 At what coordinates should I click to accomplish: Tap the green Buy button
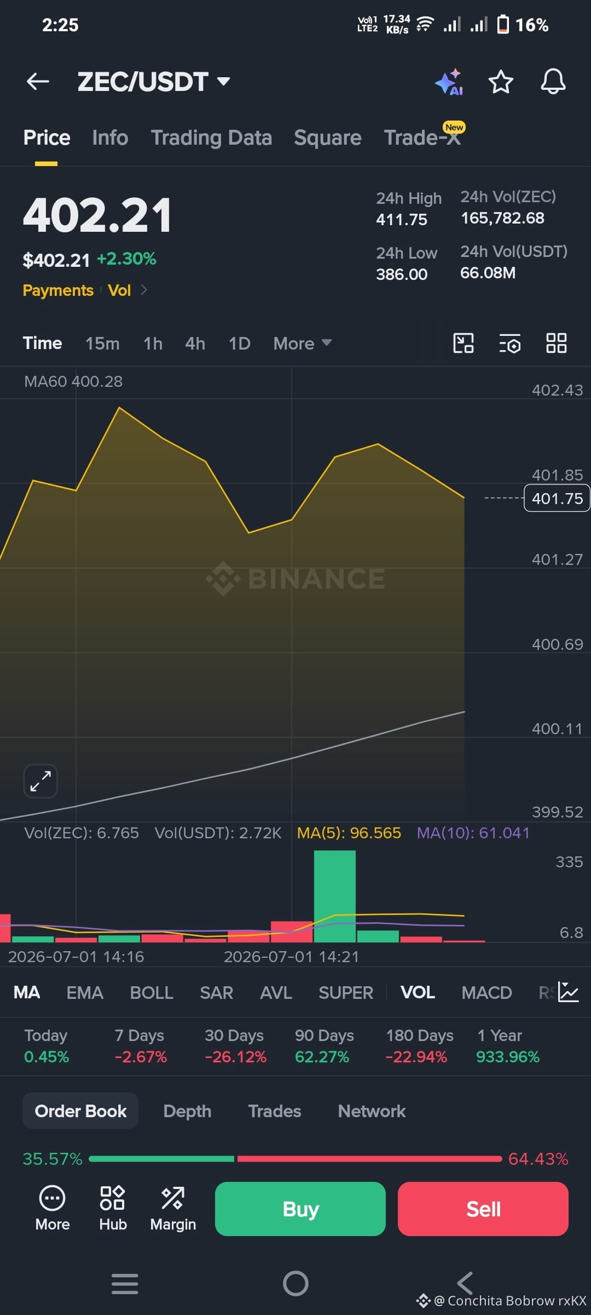pos(300,1209)
